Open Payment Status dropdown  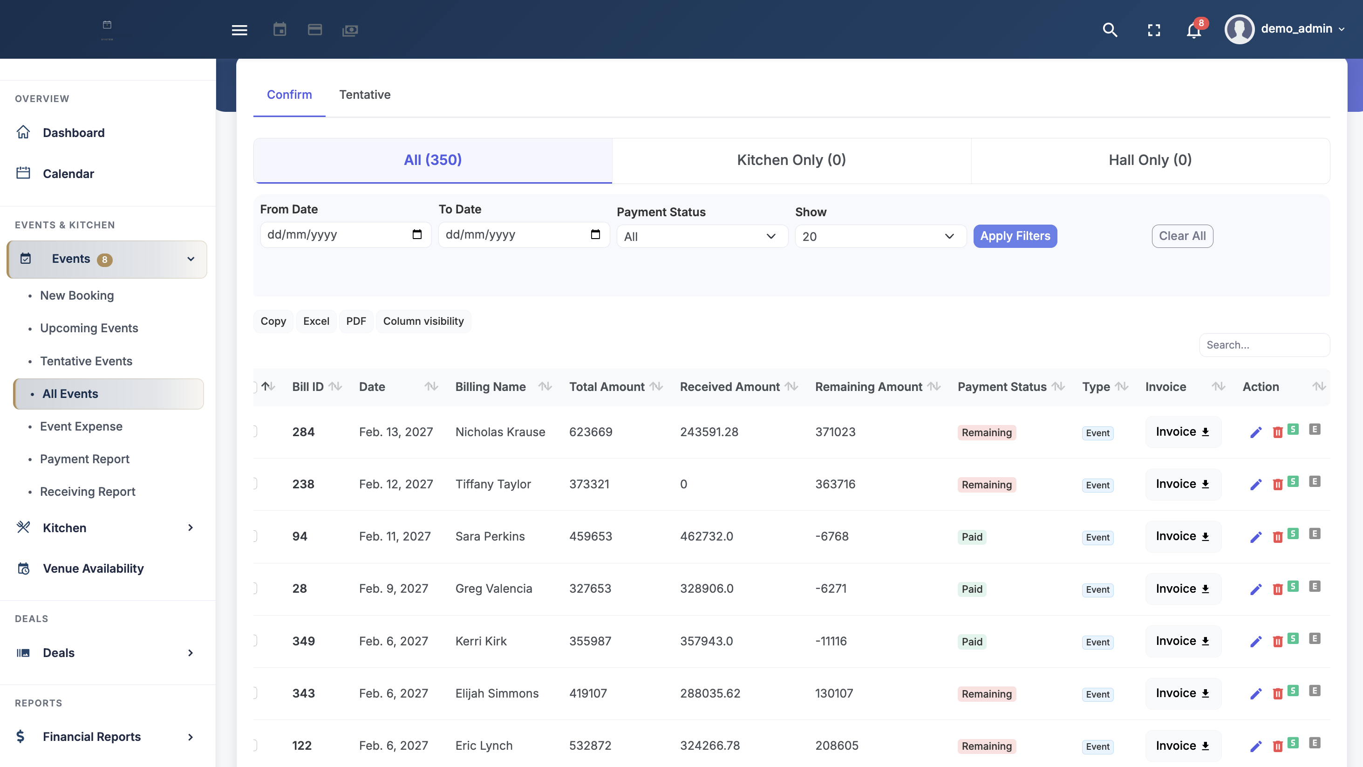click(x=702, y=236)
